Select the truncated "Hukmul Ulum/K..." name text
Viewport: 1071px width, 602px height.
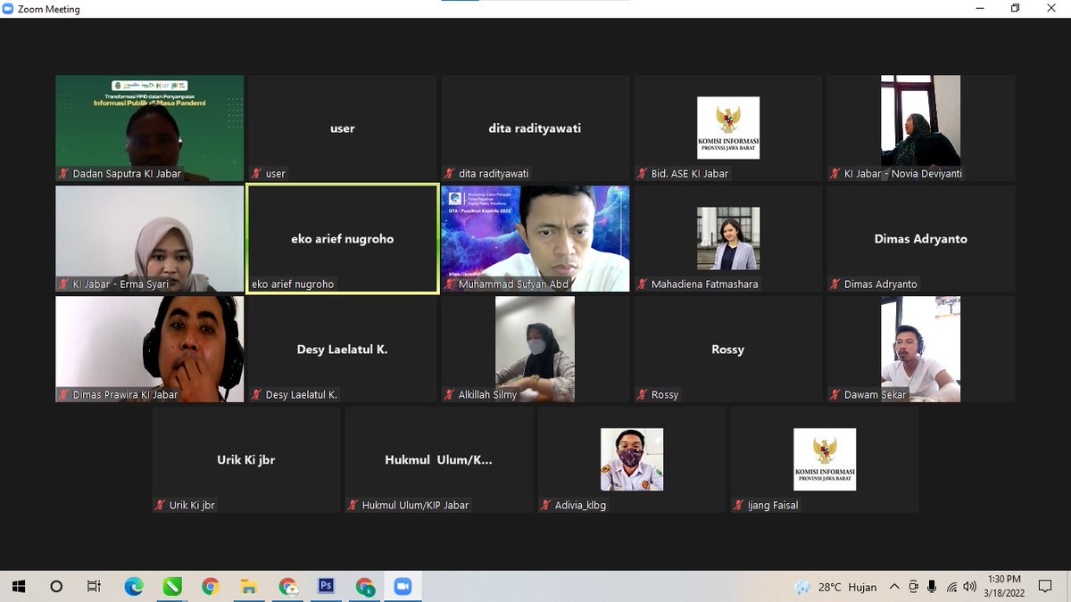click(x=439, y=460)
